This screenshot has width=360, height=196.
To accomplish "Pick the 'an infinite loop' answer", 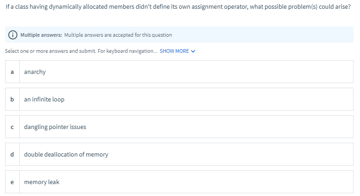I will 44,100.
